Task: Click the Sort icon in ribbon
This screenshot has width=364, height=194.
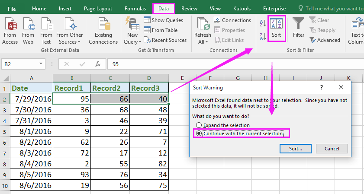Action: tap(276, 28)
